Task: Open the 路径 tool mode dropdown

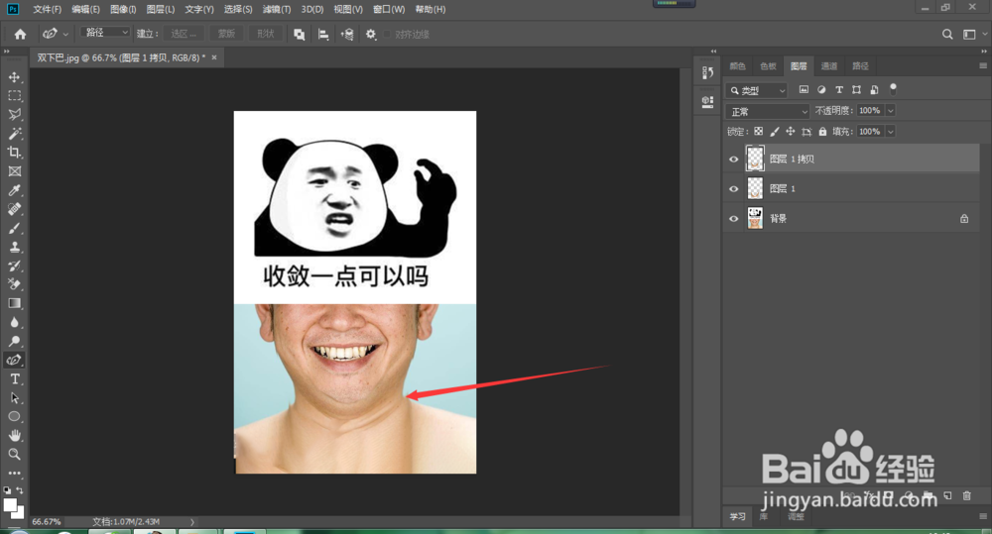Action: click(105, 33)
